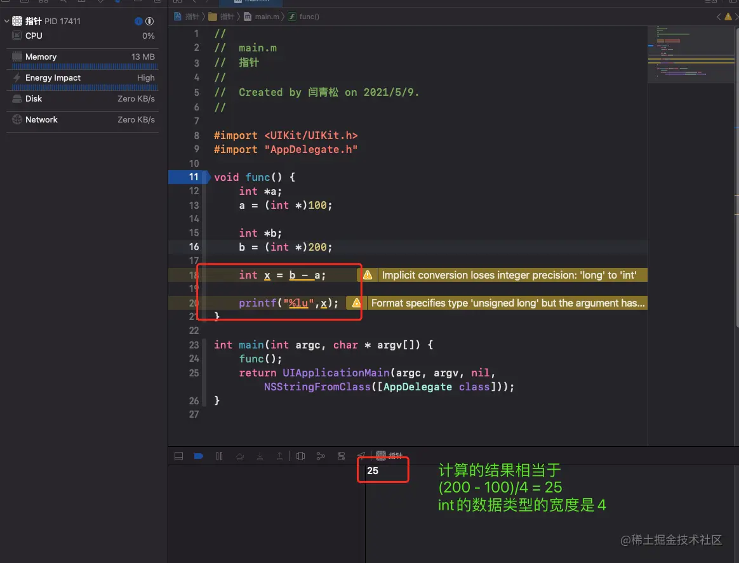Click the Simulate Location arrow icon
739x563 pixels.
tap(361, 455)
